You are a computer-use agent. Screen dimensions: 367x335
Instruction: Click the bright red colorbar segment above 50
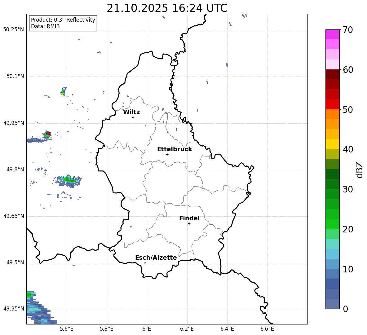click(332, 104)
